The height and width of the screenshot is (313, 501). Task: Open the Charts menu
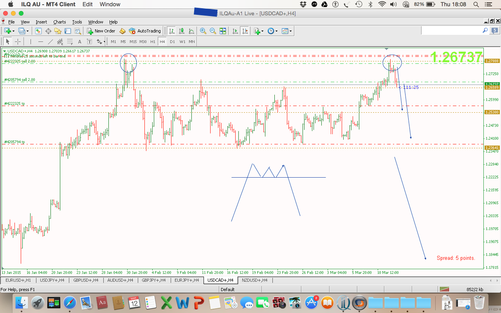[x=59, y=22]
